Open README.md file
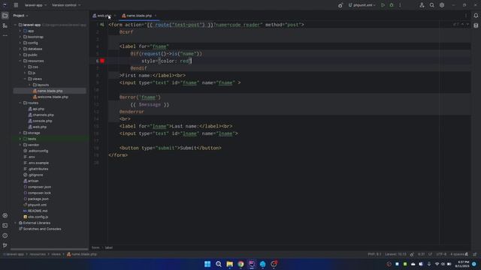The width and height of the screenshot is (481, 270). click(x=35, y=211)
